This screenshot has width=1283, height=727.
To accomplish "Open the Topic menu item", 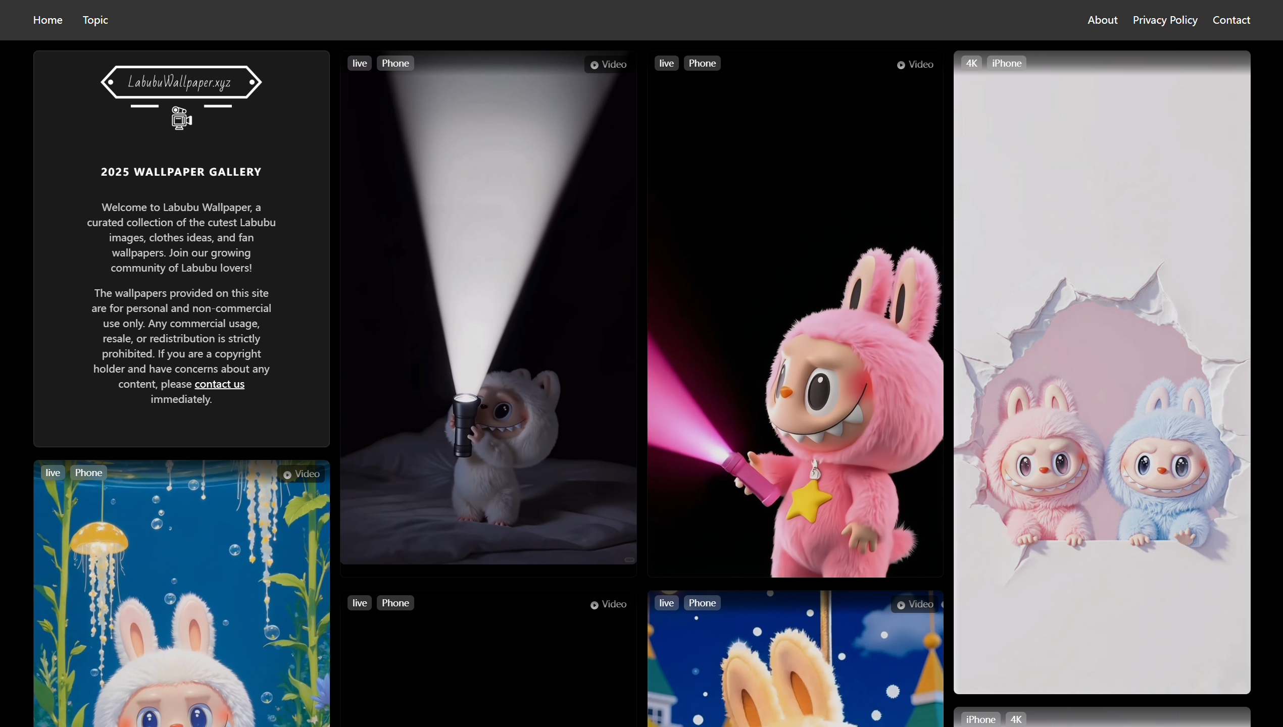I will point(95,20).
